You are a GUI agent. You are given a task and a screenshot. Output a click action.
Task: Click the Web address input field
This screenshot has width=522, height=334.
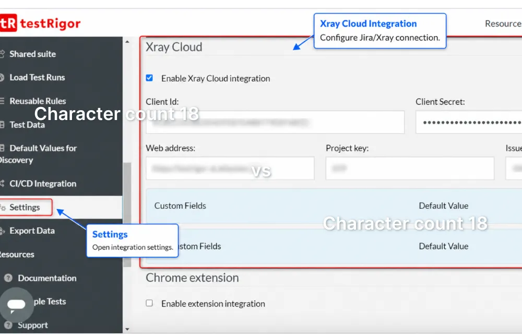[x=230, y=169]
